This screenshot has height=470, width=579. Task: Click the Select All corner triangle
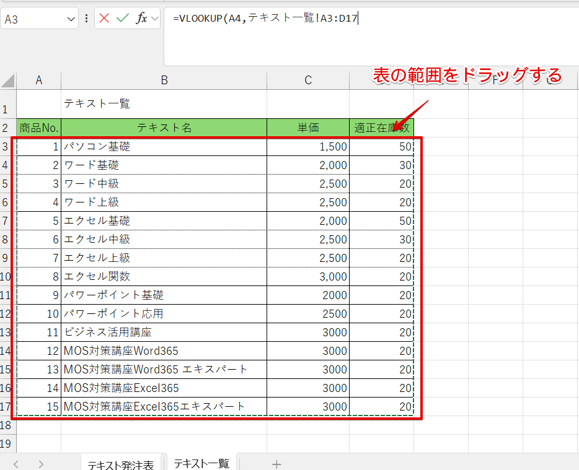8,81
